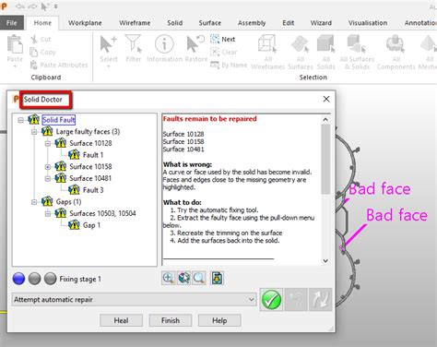
Task: Select the Solid Fault tree item
Action: [x=58, y=120]
